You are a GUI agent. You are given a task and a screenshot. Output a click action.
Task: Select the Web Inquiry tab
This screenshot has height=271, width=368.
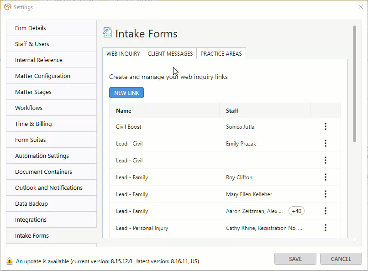(x=123, y=54)
